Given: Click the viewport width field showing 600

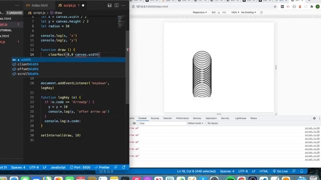Looking at the screenshot, I should pos(214,12).
